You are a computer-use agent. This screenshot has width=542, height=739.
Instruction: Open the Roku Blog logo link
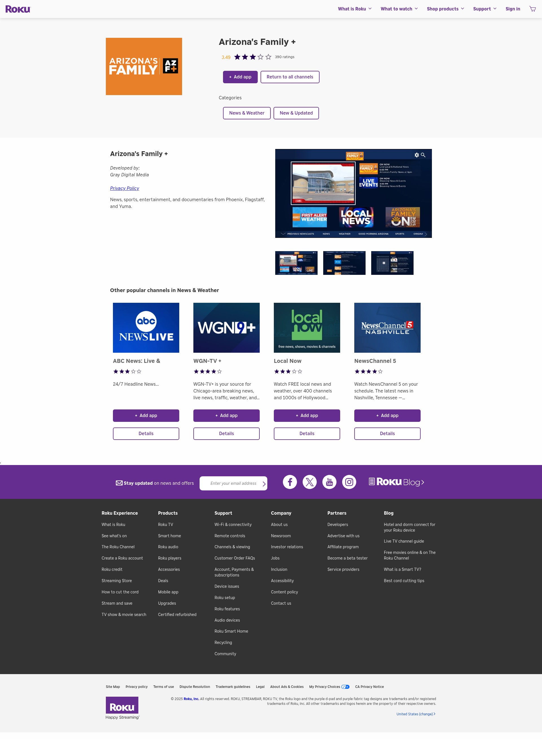click(396, 482)
